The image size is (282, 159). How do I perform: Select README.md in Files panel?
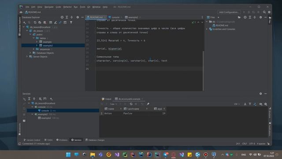point(222,26)
